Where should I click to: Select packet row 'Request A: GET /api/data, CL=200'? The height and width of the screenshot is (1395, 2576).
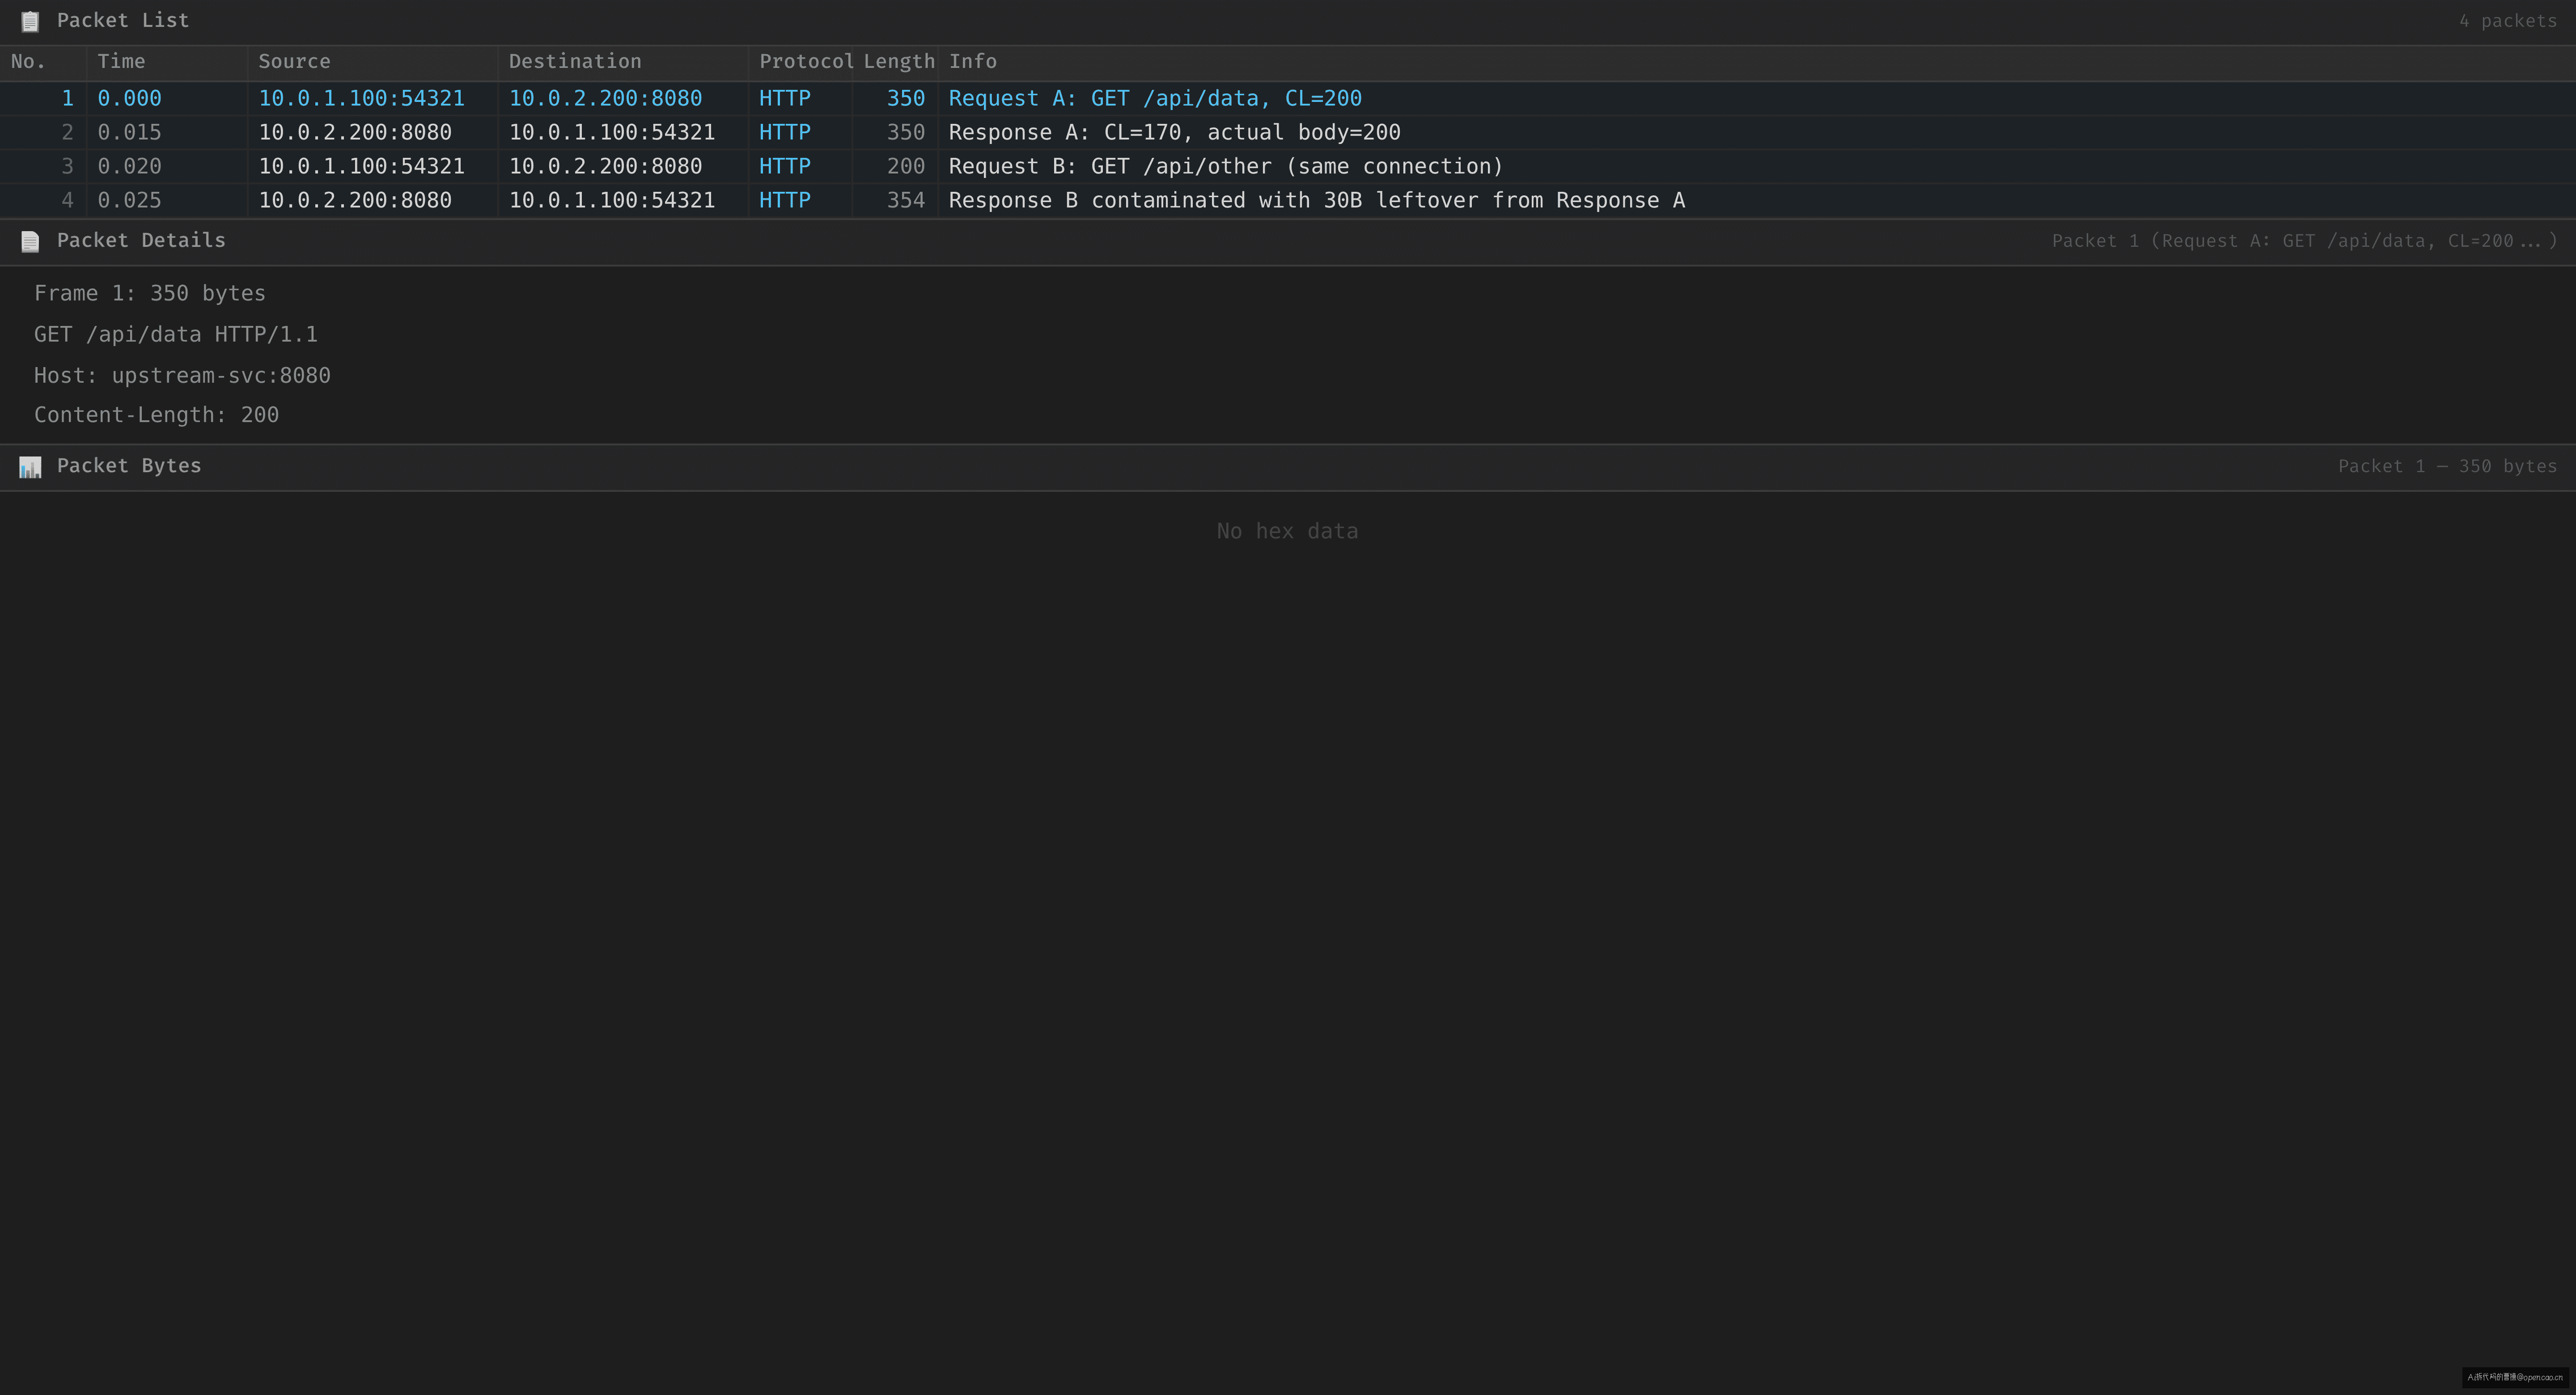(1288, 99)
